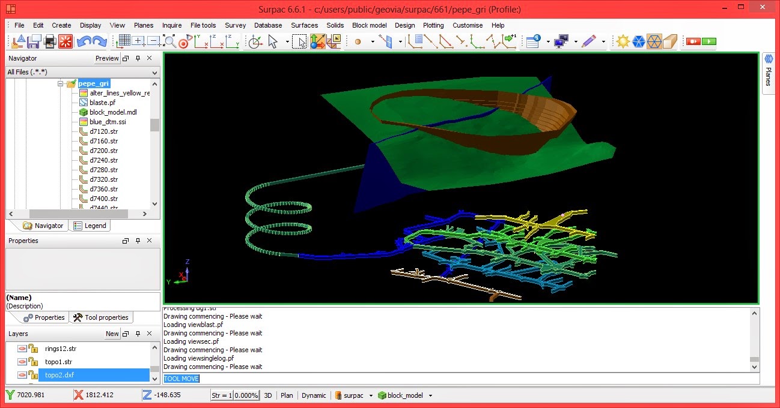Click the Zoom out icon
Viewport: 780px width, 408px height.
154,41
